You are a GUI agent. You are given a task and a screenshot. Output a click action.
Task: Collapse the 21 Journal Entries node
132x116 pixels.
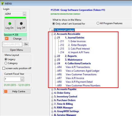tap(55, 38)
